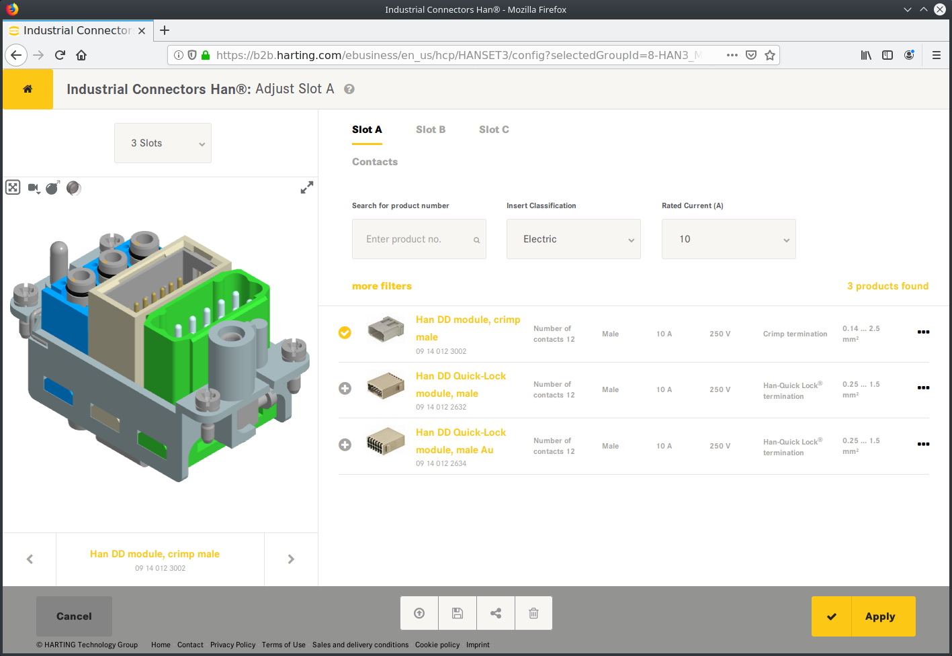The image size is (952, 656).
Task: Open Rated Current dropdown showing 10
Action: point(729,239)
